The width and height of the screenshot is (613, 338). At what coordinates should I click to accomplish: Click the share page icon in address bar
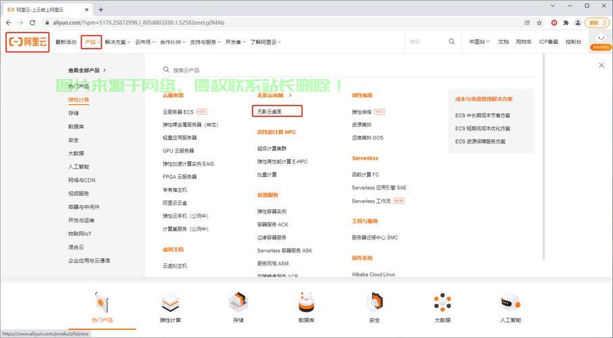coord(527,23)
